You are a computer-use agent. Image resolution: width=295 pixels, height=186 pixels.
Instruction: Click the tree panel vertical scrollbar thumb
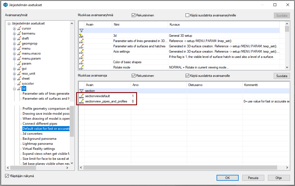tap(72, 121)
